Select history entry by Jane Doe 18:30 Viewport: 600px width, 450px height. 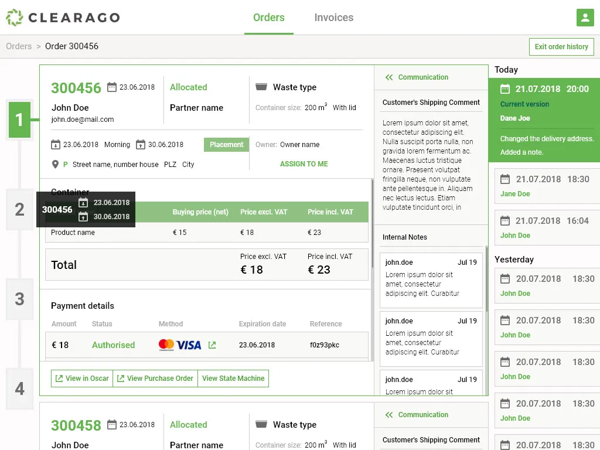click(544, 186)
